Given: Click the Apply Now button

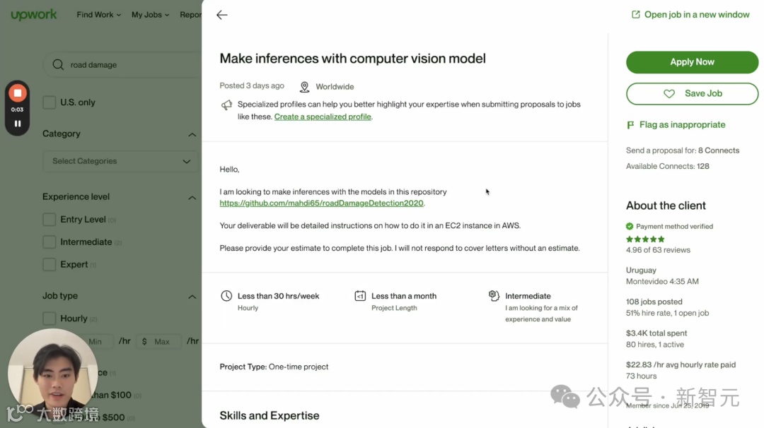Looking at the screenshot, I should click(x=692, y=62).
